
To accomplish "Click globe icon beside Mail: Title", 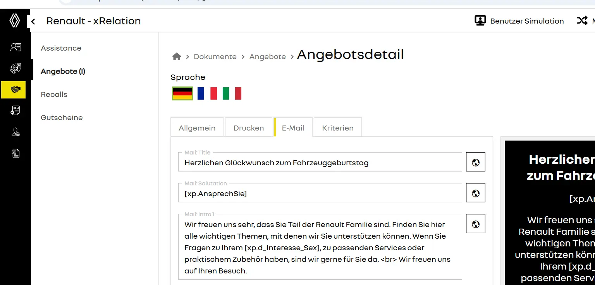I will coord(476,162).
